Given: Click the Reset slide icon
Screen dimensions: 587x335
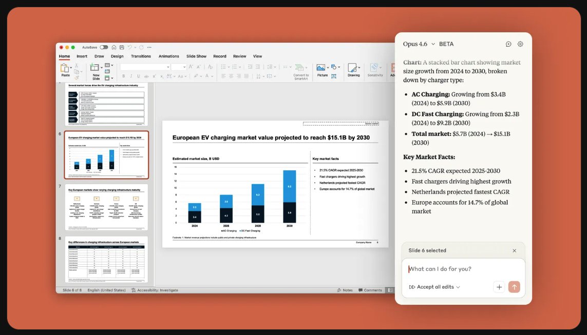Looking at the screenshot, I should tap(107, 71).
